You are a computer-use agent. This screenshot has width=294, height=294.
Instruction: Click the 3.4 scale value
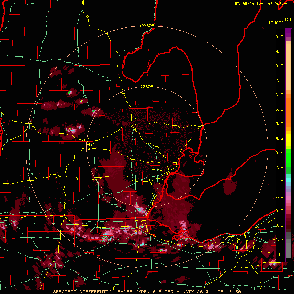pyautogui.click(x=279, y=153)
